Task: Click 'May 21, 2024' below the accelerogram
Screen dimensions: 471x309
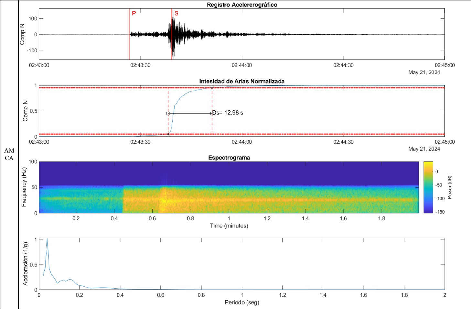Action: [424, 72]
